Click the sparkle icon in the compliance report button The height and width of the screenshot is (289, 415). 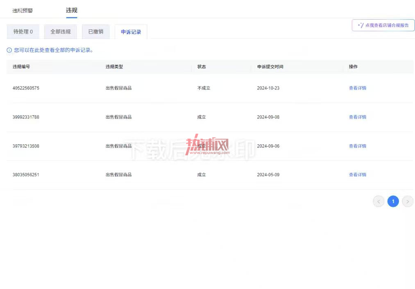[x=361, y=25]
